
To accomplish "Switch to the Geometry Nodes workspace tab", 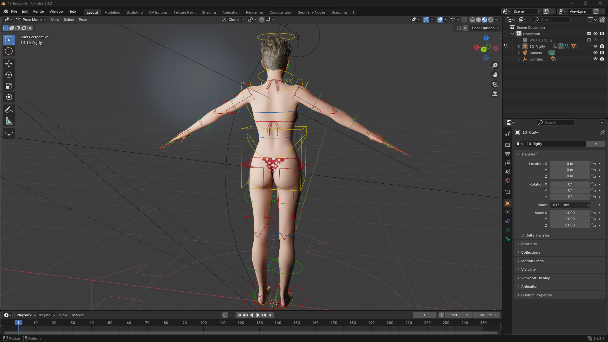I will click(311, 12).
